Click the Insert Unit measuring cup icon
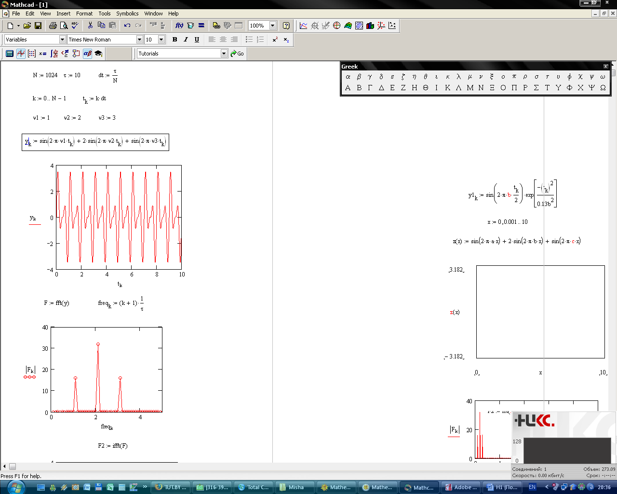Screen dimensions: 617x494 tap(190, 26)
